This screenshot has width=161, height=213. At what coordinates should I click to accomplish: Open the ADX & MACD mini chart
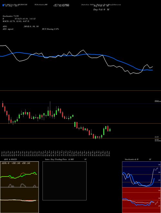(x=19, y=187)
